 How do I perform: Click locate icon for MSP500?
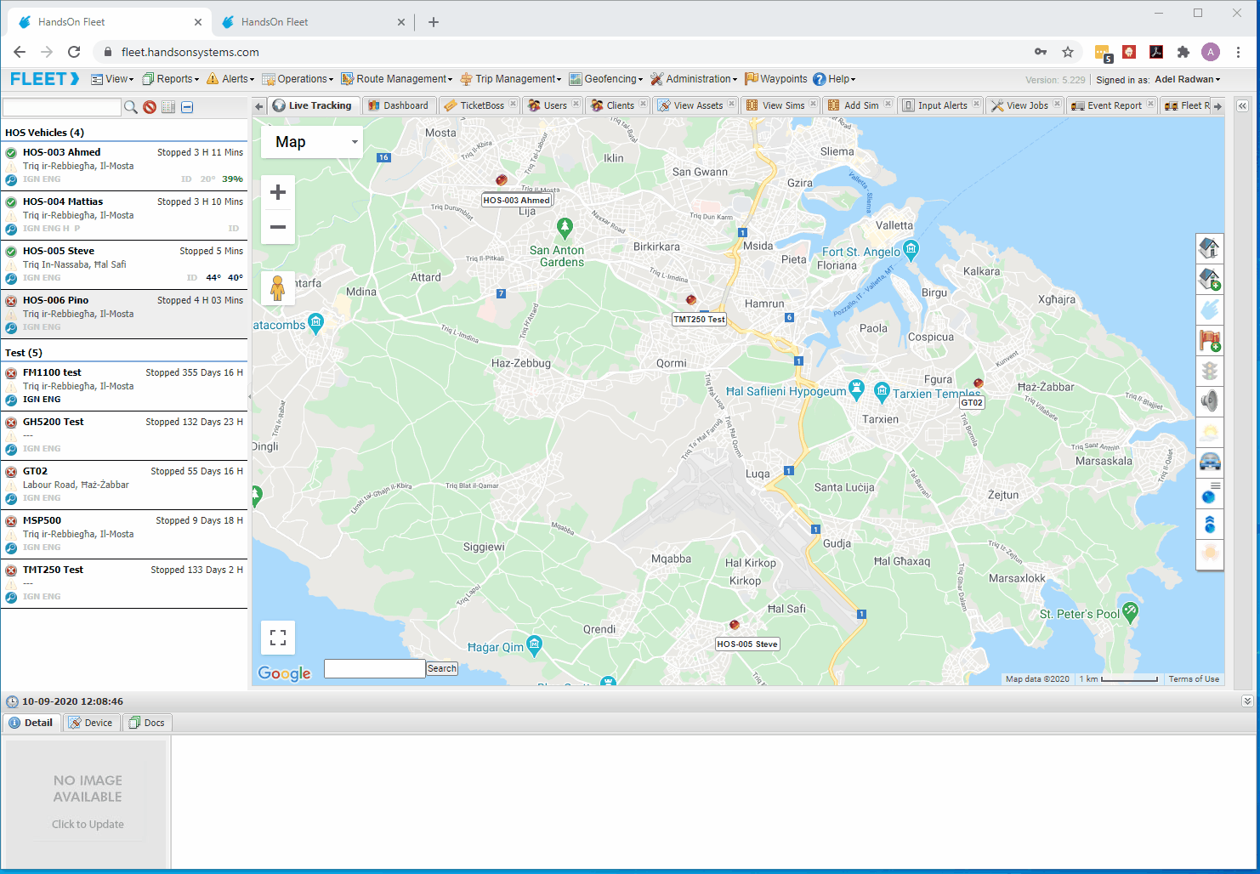tap(11, 548)
